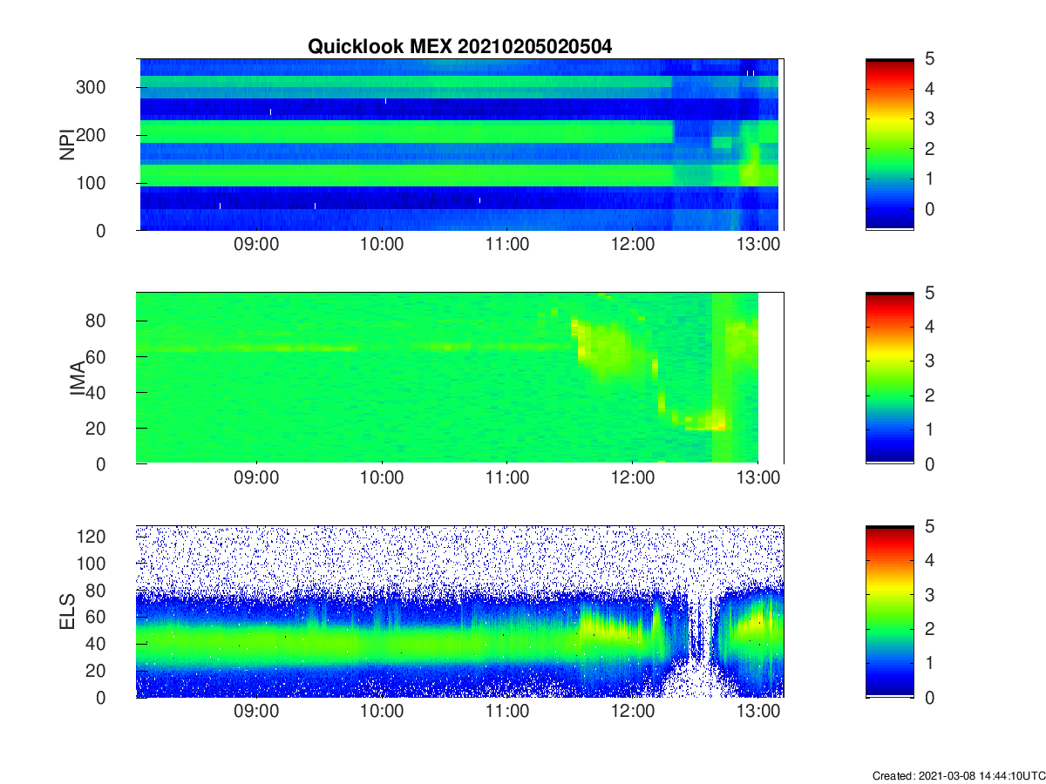Select the NPI spectrogram panel
1046x784 pixels.
(460, 145)
